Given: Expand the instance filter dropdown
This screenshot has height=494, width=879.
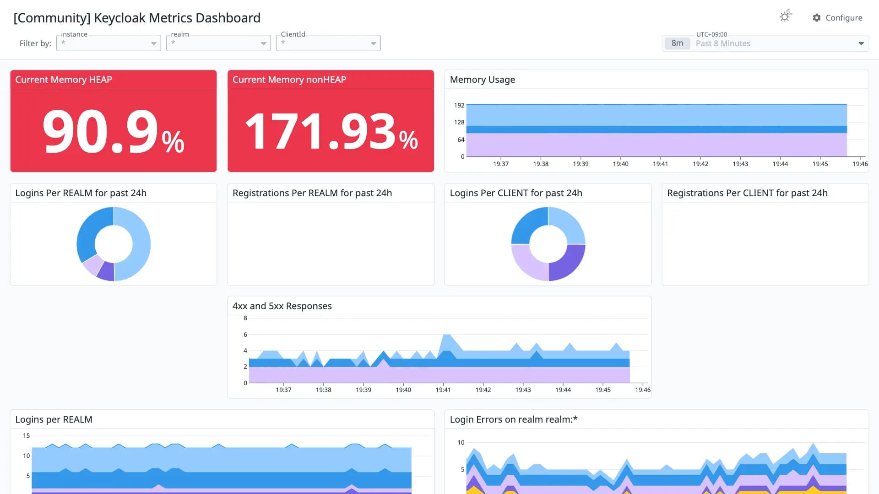Looking at the screenshot, I should (x=109, y=43).
